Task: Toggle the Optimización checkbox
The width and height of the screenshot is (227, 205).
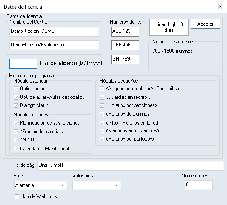Action: [16, 89]
